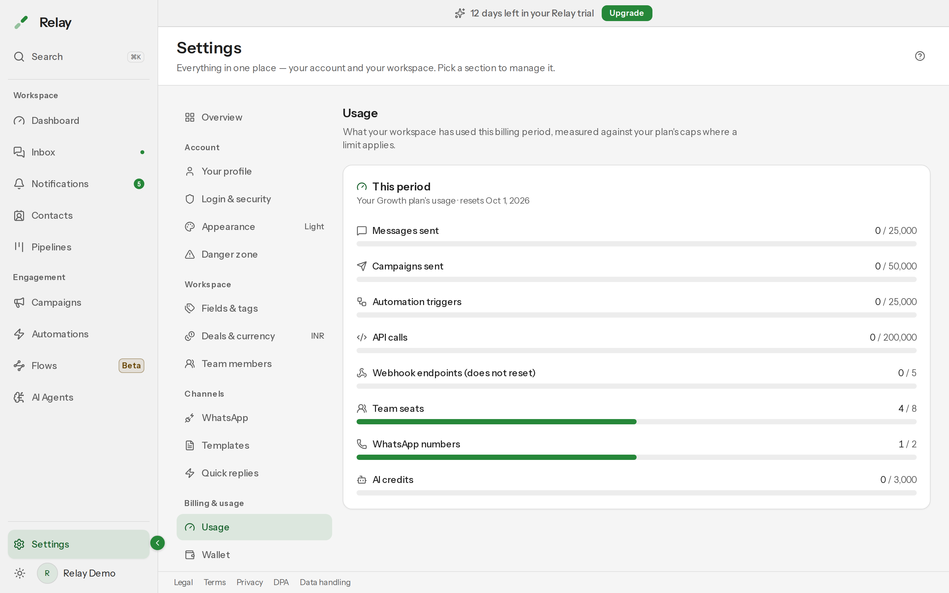Open the Legal footer link
The image size is (949, 593).
click(x=183, y=582)
